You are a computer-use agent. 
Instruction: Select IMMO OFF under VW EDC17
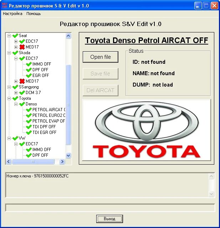click(x=42, y=150)
